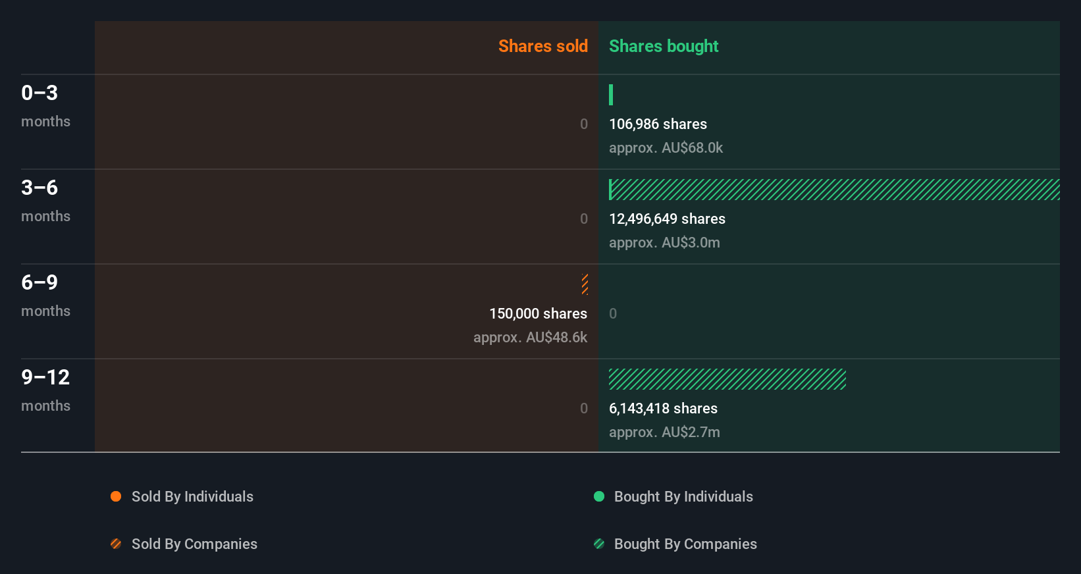Click the 106,986 shares value
Screen dimensions: 1081x574
(x=658, y=124)
